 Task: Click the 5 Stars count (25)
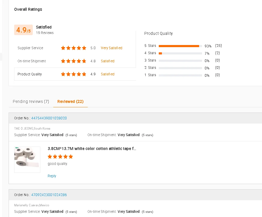pyautogui.click(x=219, y=46)
